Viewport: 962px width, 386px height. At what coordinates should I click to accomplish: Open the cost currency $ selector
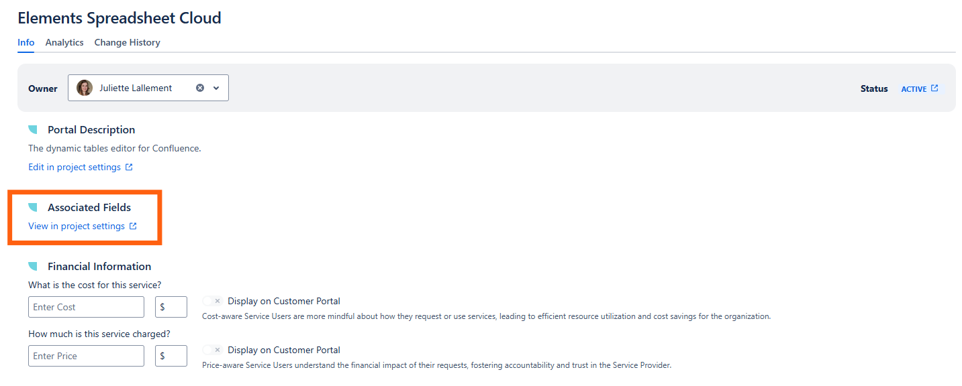coord(171,307)
